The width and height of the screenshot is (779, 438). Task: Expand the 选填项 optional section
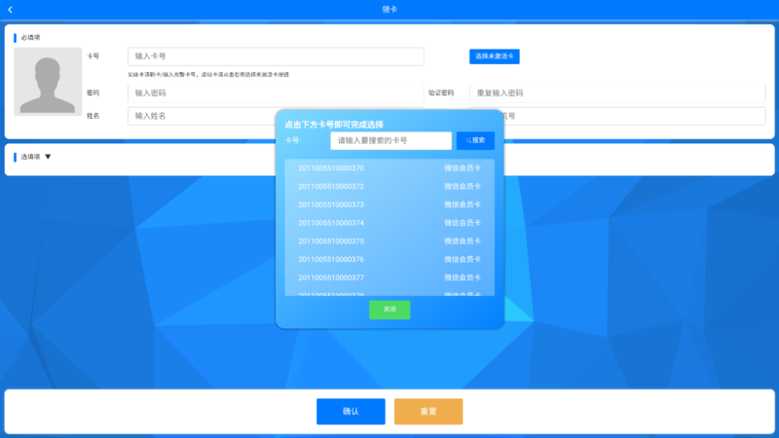(x=48, y=157)
